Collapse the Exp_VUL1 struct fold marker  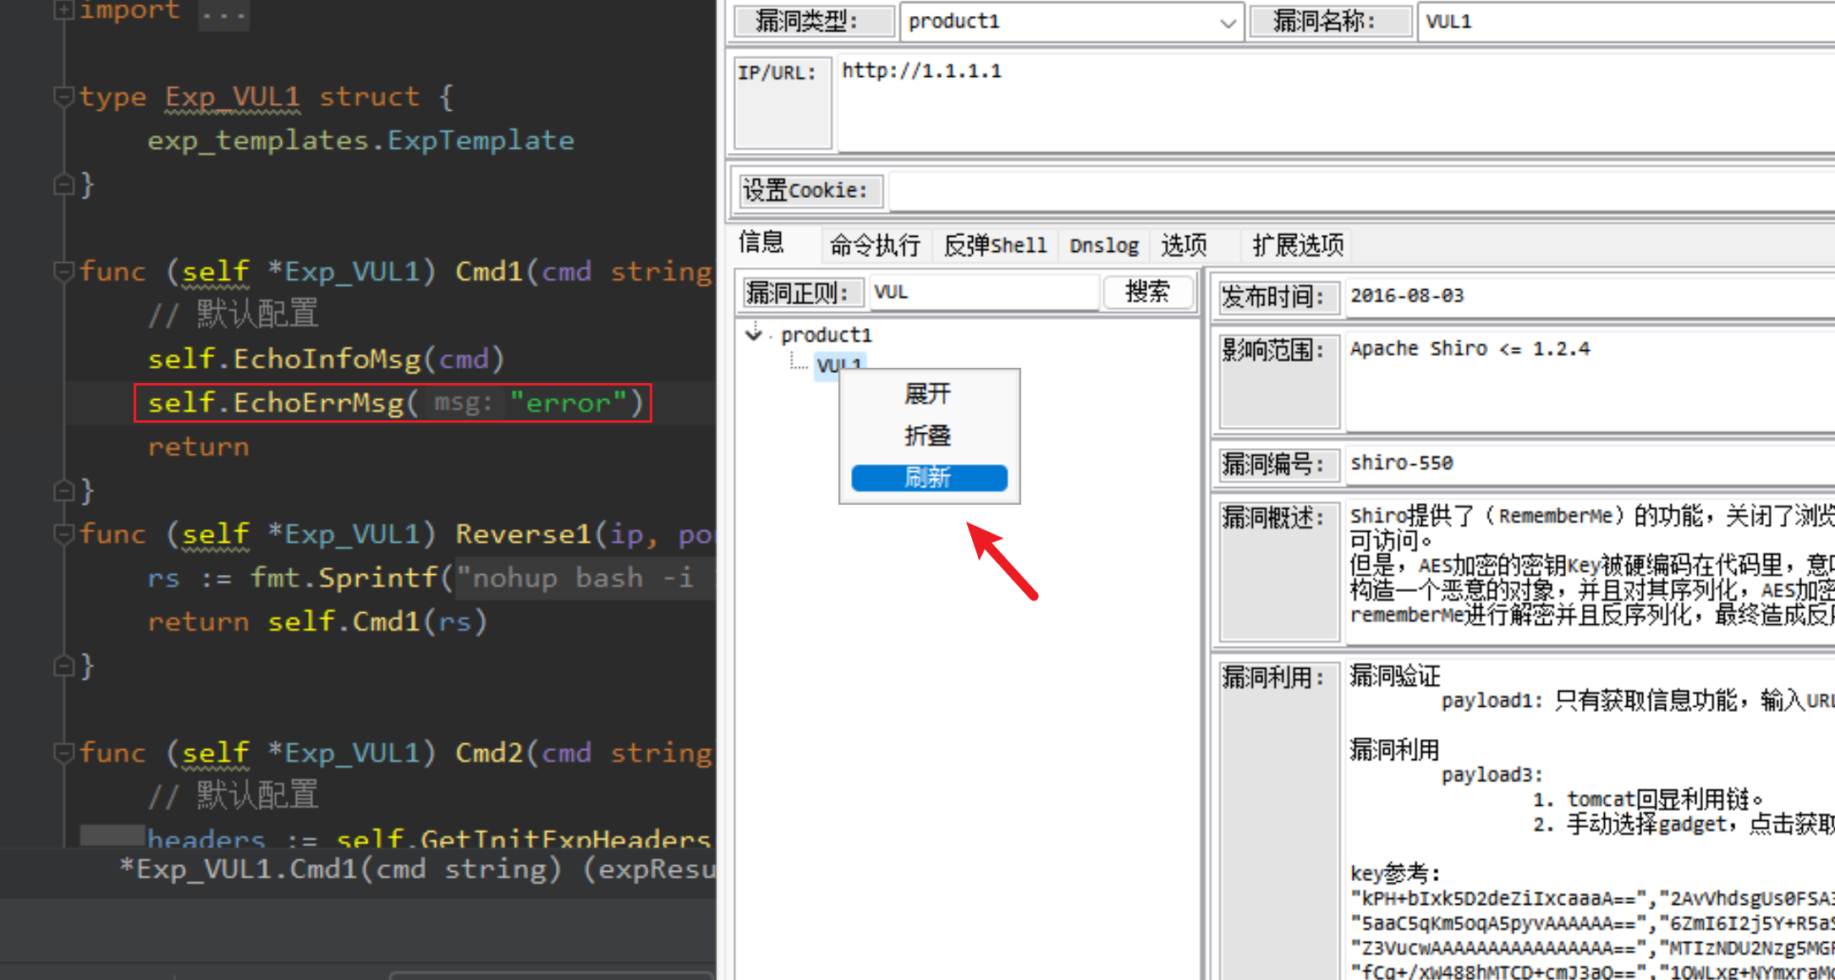63,96
